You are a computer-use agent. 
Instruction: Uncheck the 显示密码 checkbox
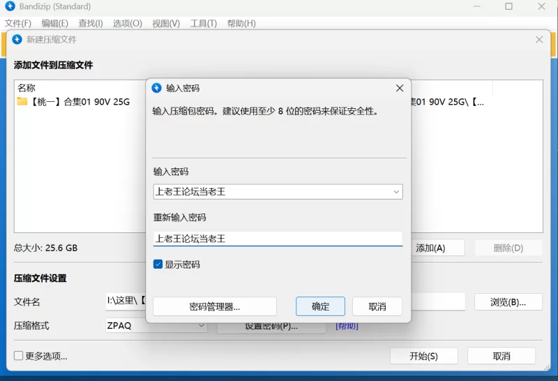(x=158, y=264)
